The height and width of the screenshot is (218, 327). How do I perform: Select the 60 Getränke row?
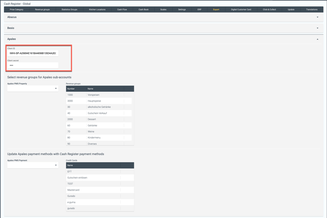(100, 126)
